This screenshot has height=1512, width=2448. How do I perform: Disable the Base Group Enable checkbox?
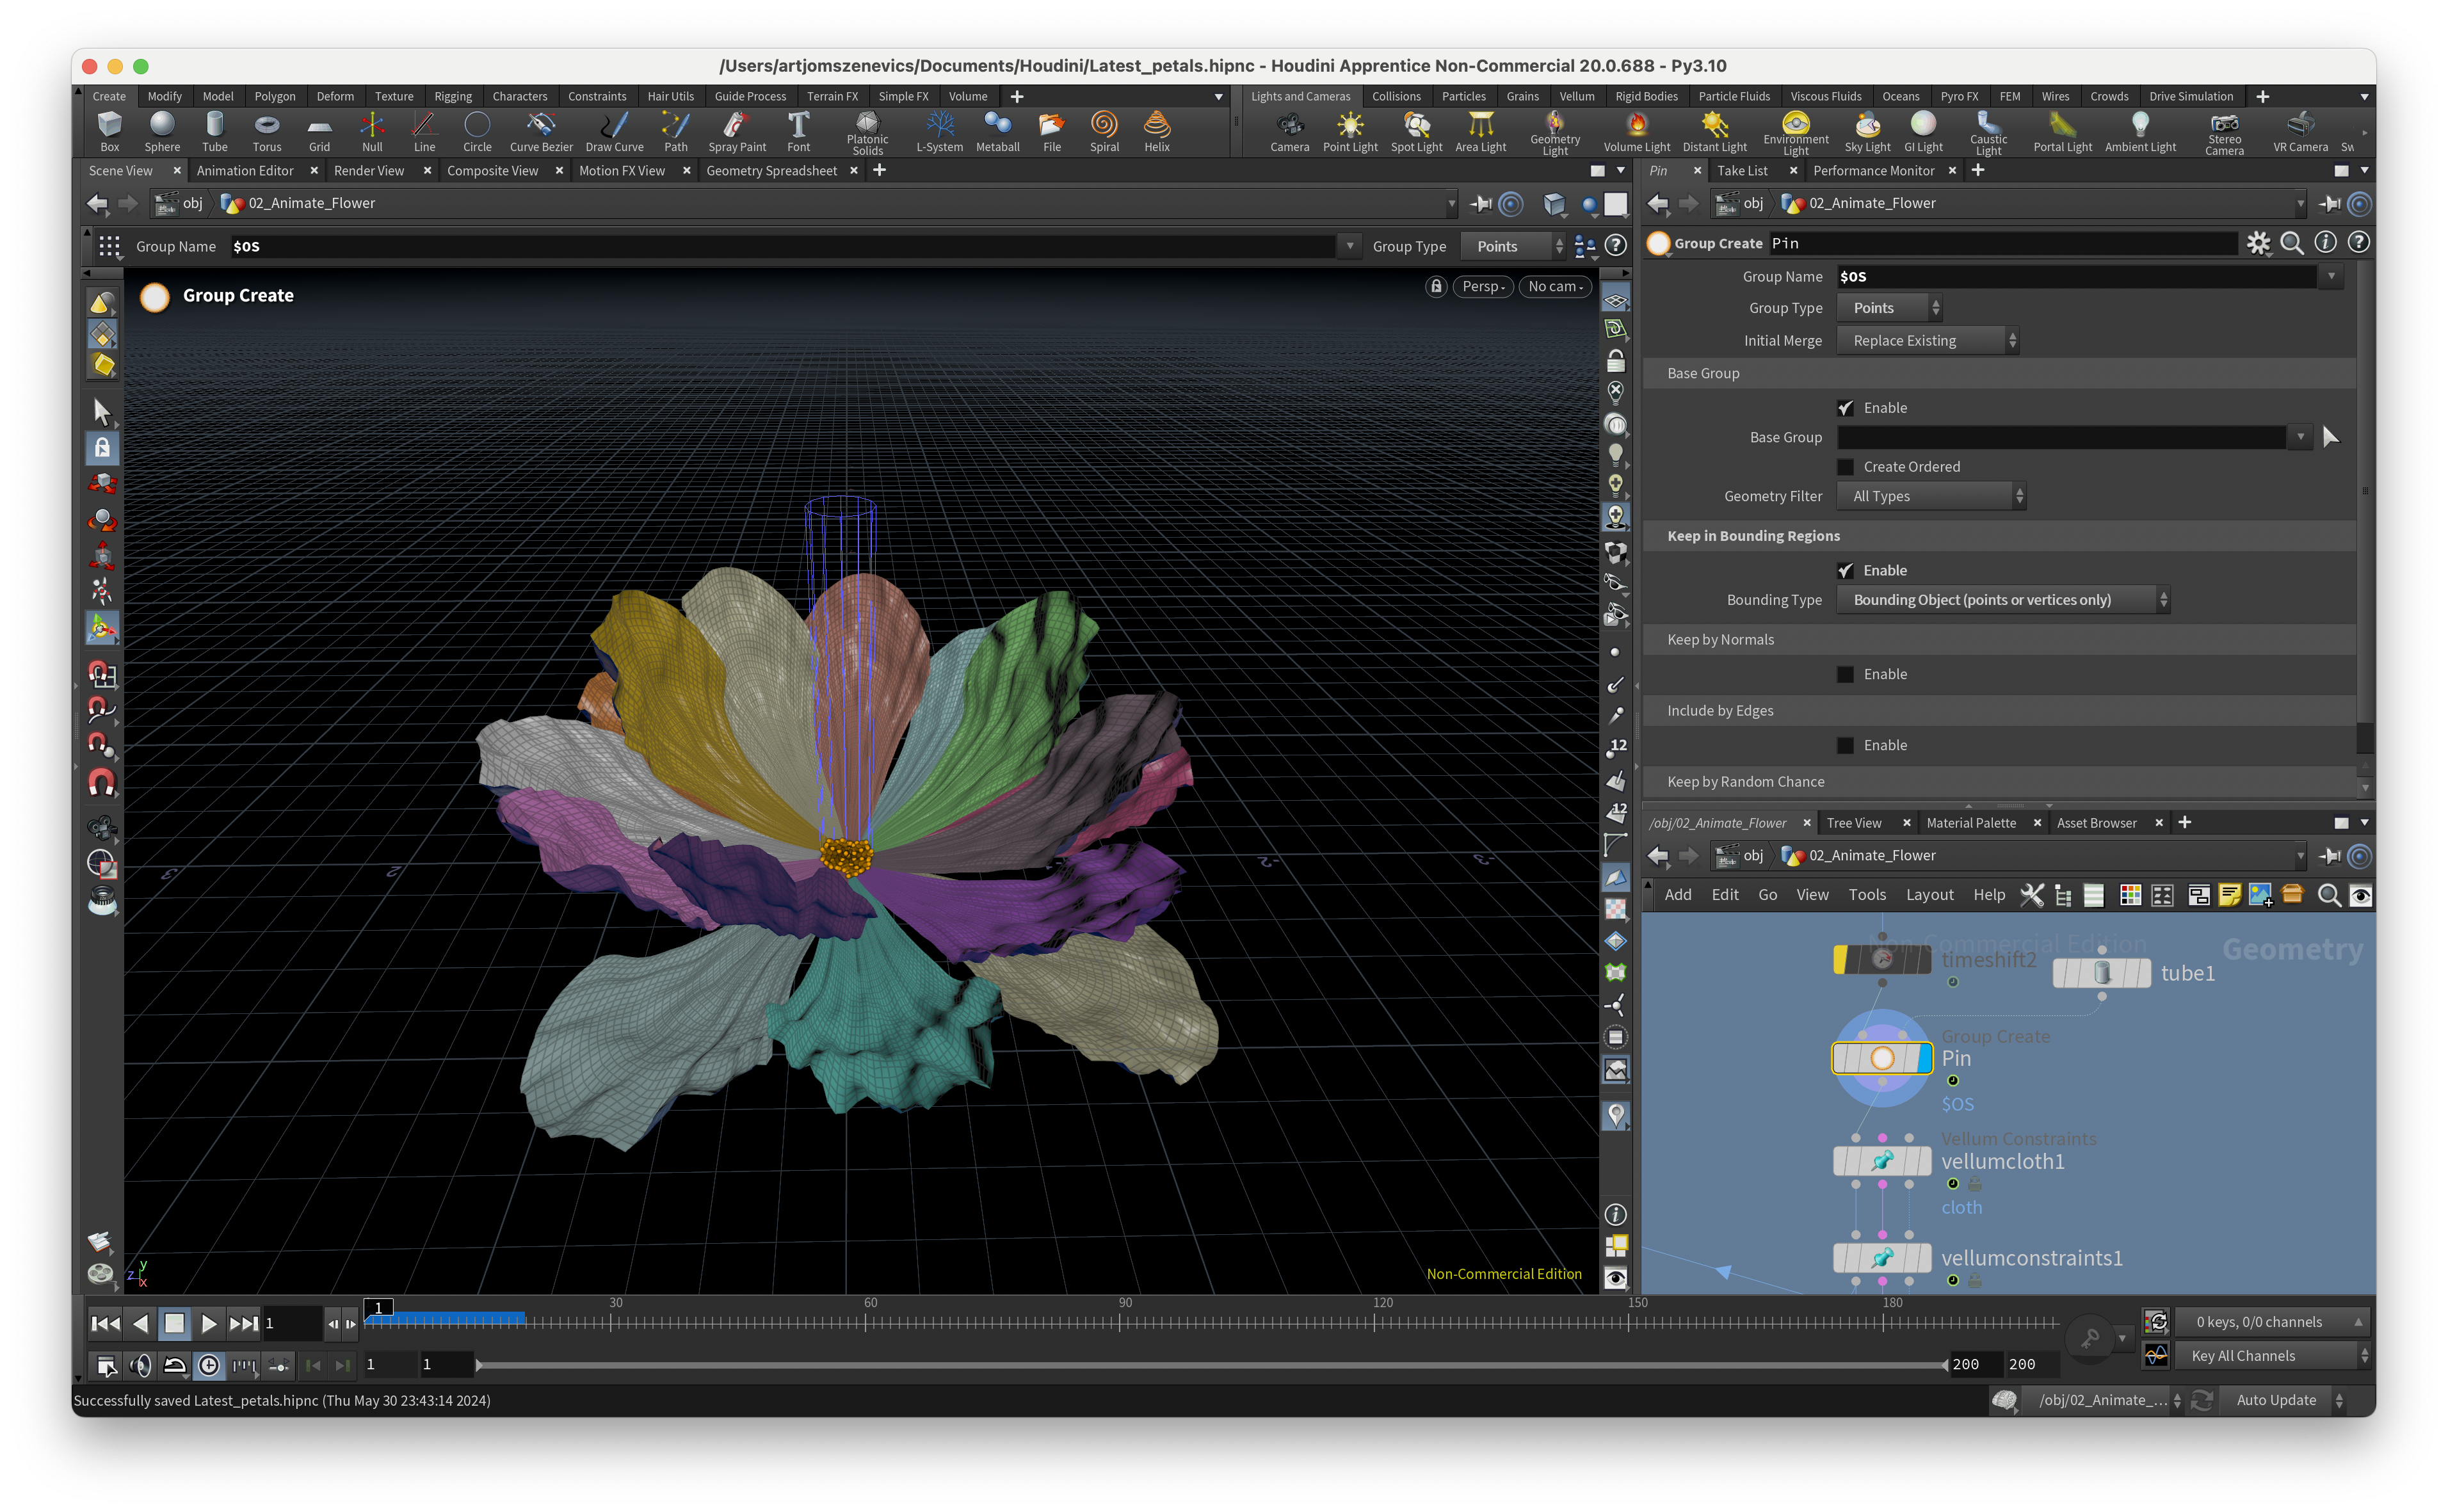(1846, 408)
